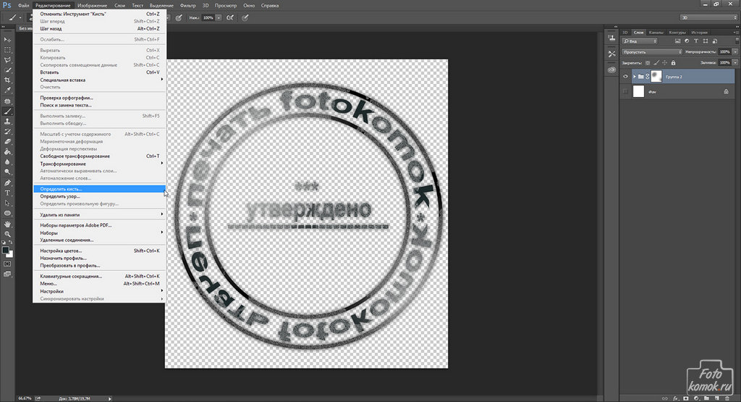The height and width of the screenshot is (402, 741).
Task: Click the Группа 2 layer mask thumbnail
Action: 656,77
